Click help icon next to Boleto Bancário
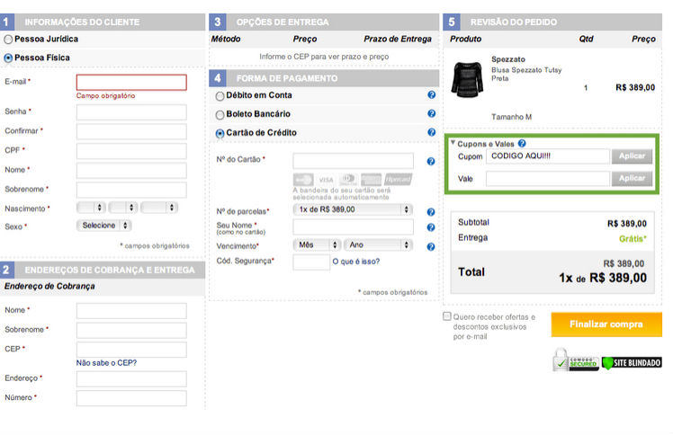The image size is (673, 435). [x=432, y=114]
